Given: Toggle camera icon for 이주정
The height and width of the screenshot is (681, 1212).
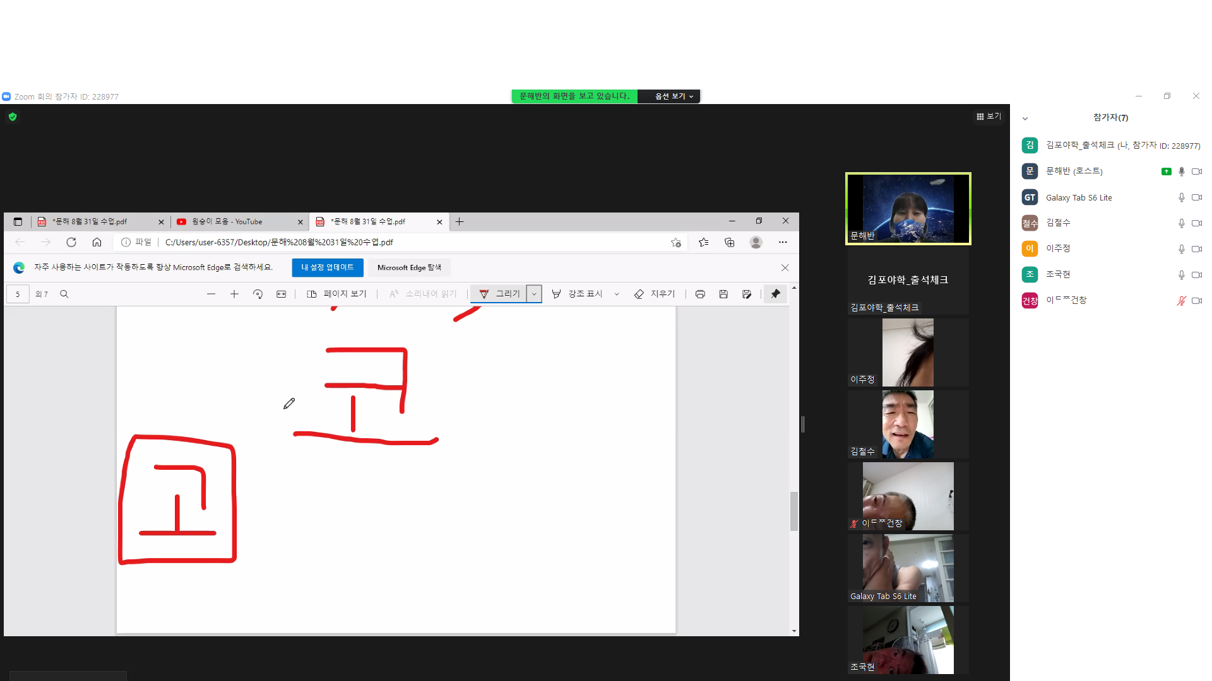Looking at the screenshot, I should point(1196,249).
